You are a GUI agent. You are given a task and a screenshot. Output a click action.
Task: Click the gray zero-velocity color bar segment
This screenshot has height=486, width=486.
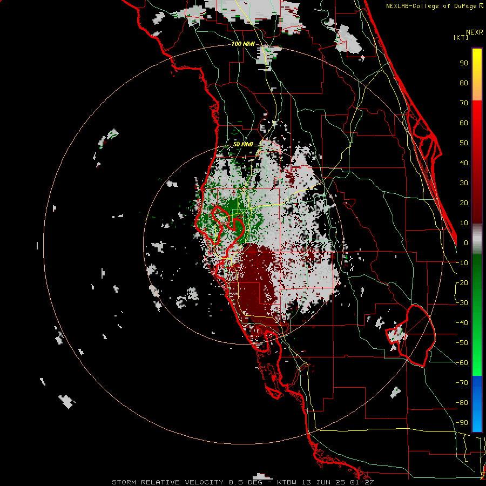click(477, 239)
